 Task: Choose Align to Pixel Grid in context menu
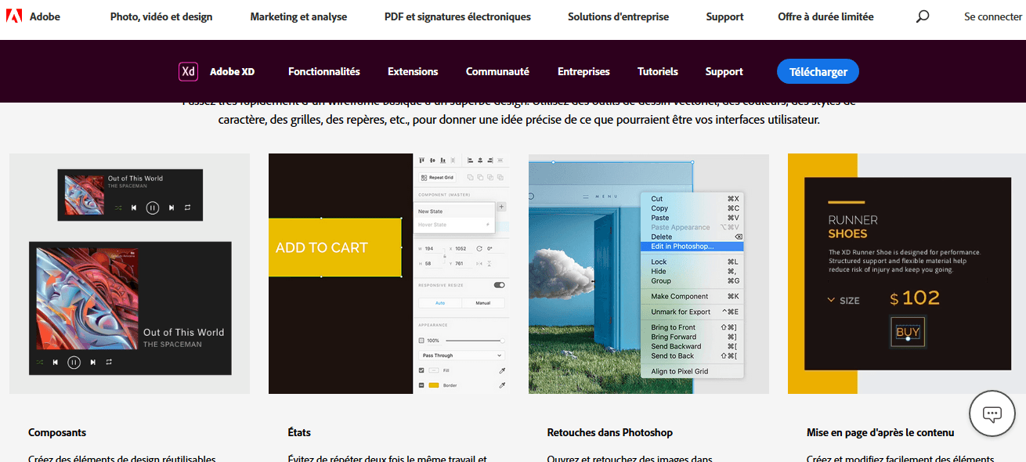(693, 371)
